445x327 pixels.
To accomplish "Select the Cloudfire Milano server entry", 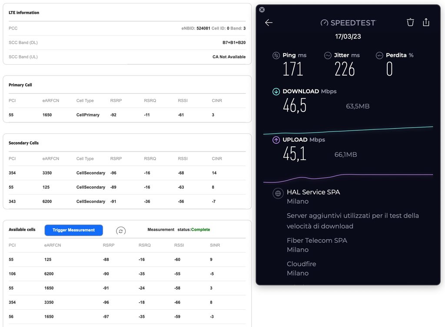I will (x=302, y=268).
